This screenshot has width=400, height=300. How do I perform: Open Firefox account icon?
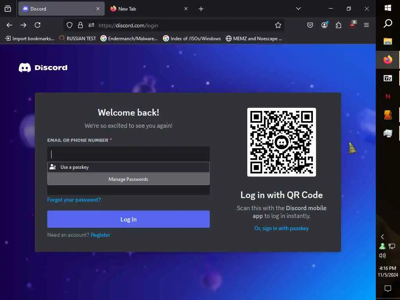[325, 25]
